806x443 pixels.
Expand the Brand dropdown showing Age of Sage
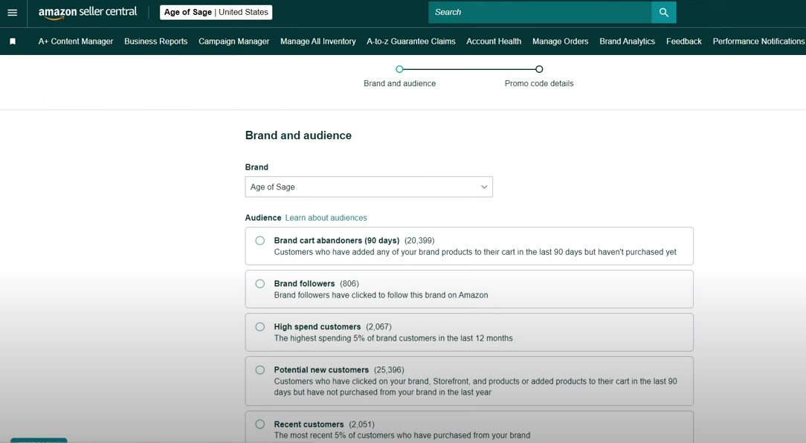coord(369,187)
